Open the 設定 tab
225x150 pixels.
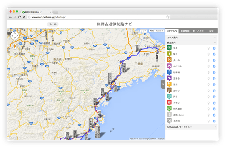211,31
